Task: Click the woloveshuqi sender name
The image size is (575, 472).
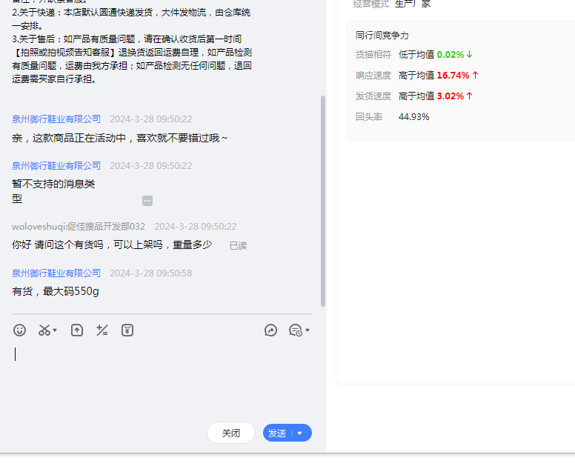Action: pyautogui.click(x=78, y=227)
